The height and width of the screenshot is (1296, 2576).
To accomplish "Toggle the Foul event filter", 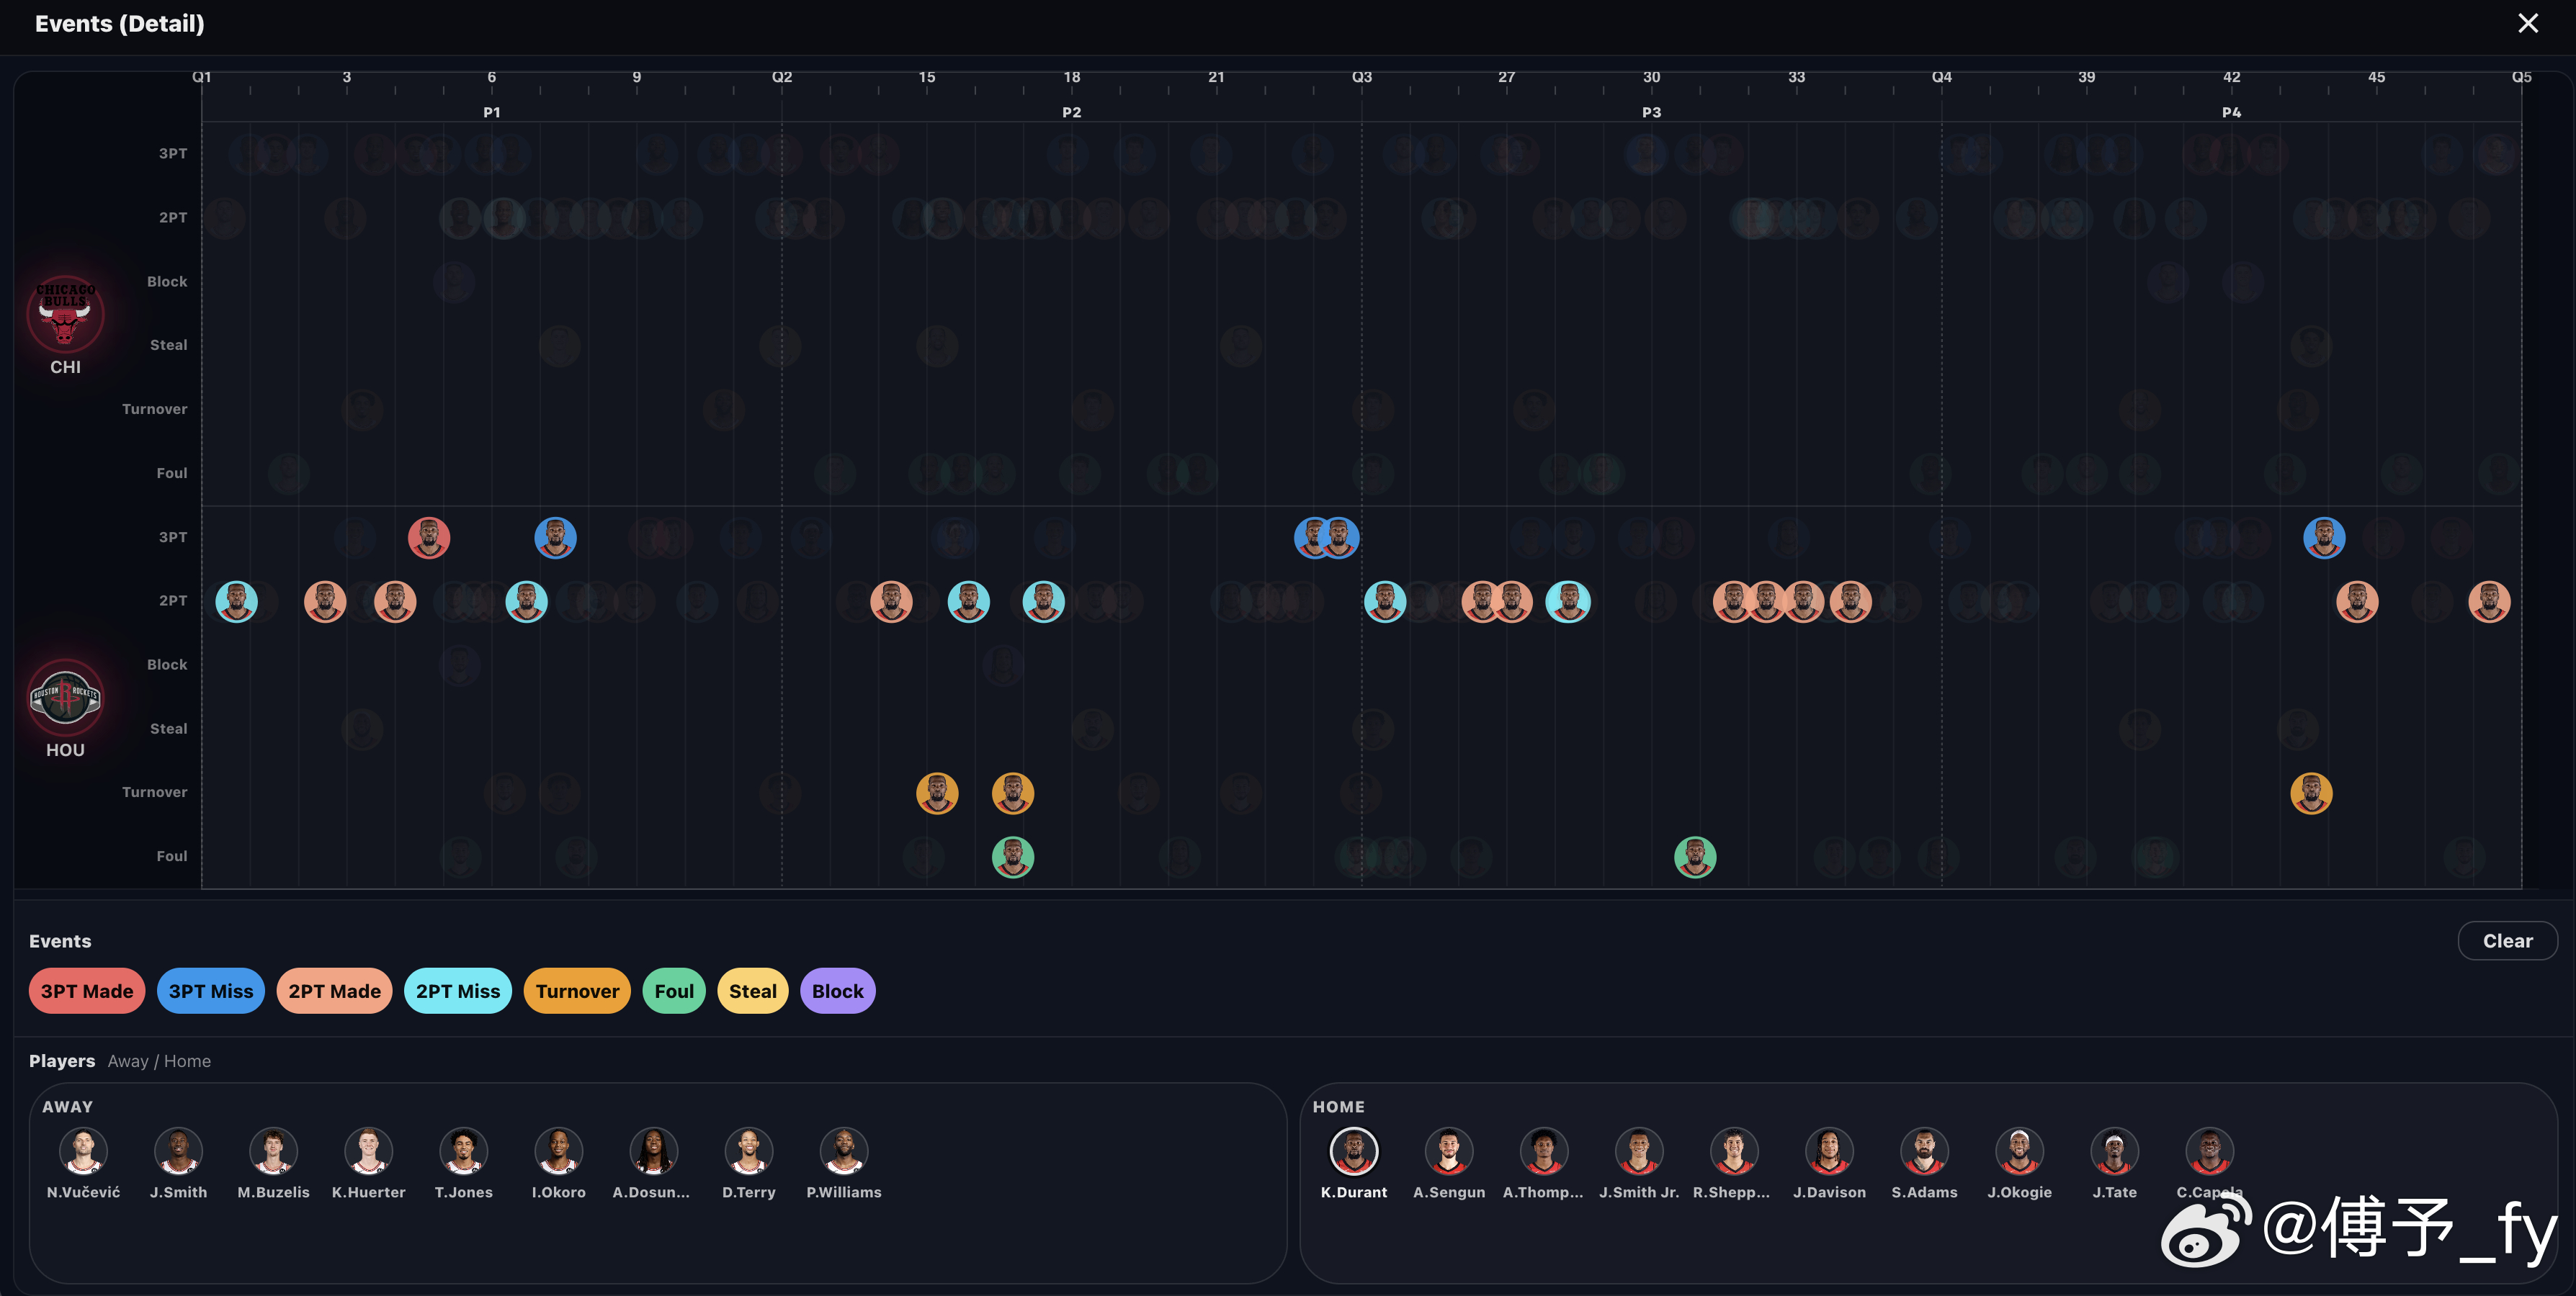I will tap(674, 991).
